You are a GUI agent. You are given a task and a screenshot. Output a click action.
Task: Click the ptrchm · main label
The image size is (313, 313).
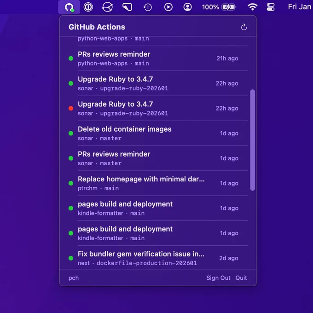click(x=98, y=188)
